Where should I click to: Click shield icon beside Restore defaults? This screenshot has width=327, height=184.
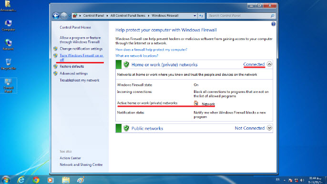[55, 66]
